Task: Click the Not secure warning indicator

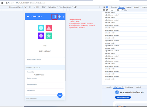Action: point(10,3)
